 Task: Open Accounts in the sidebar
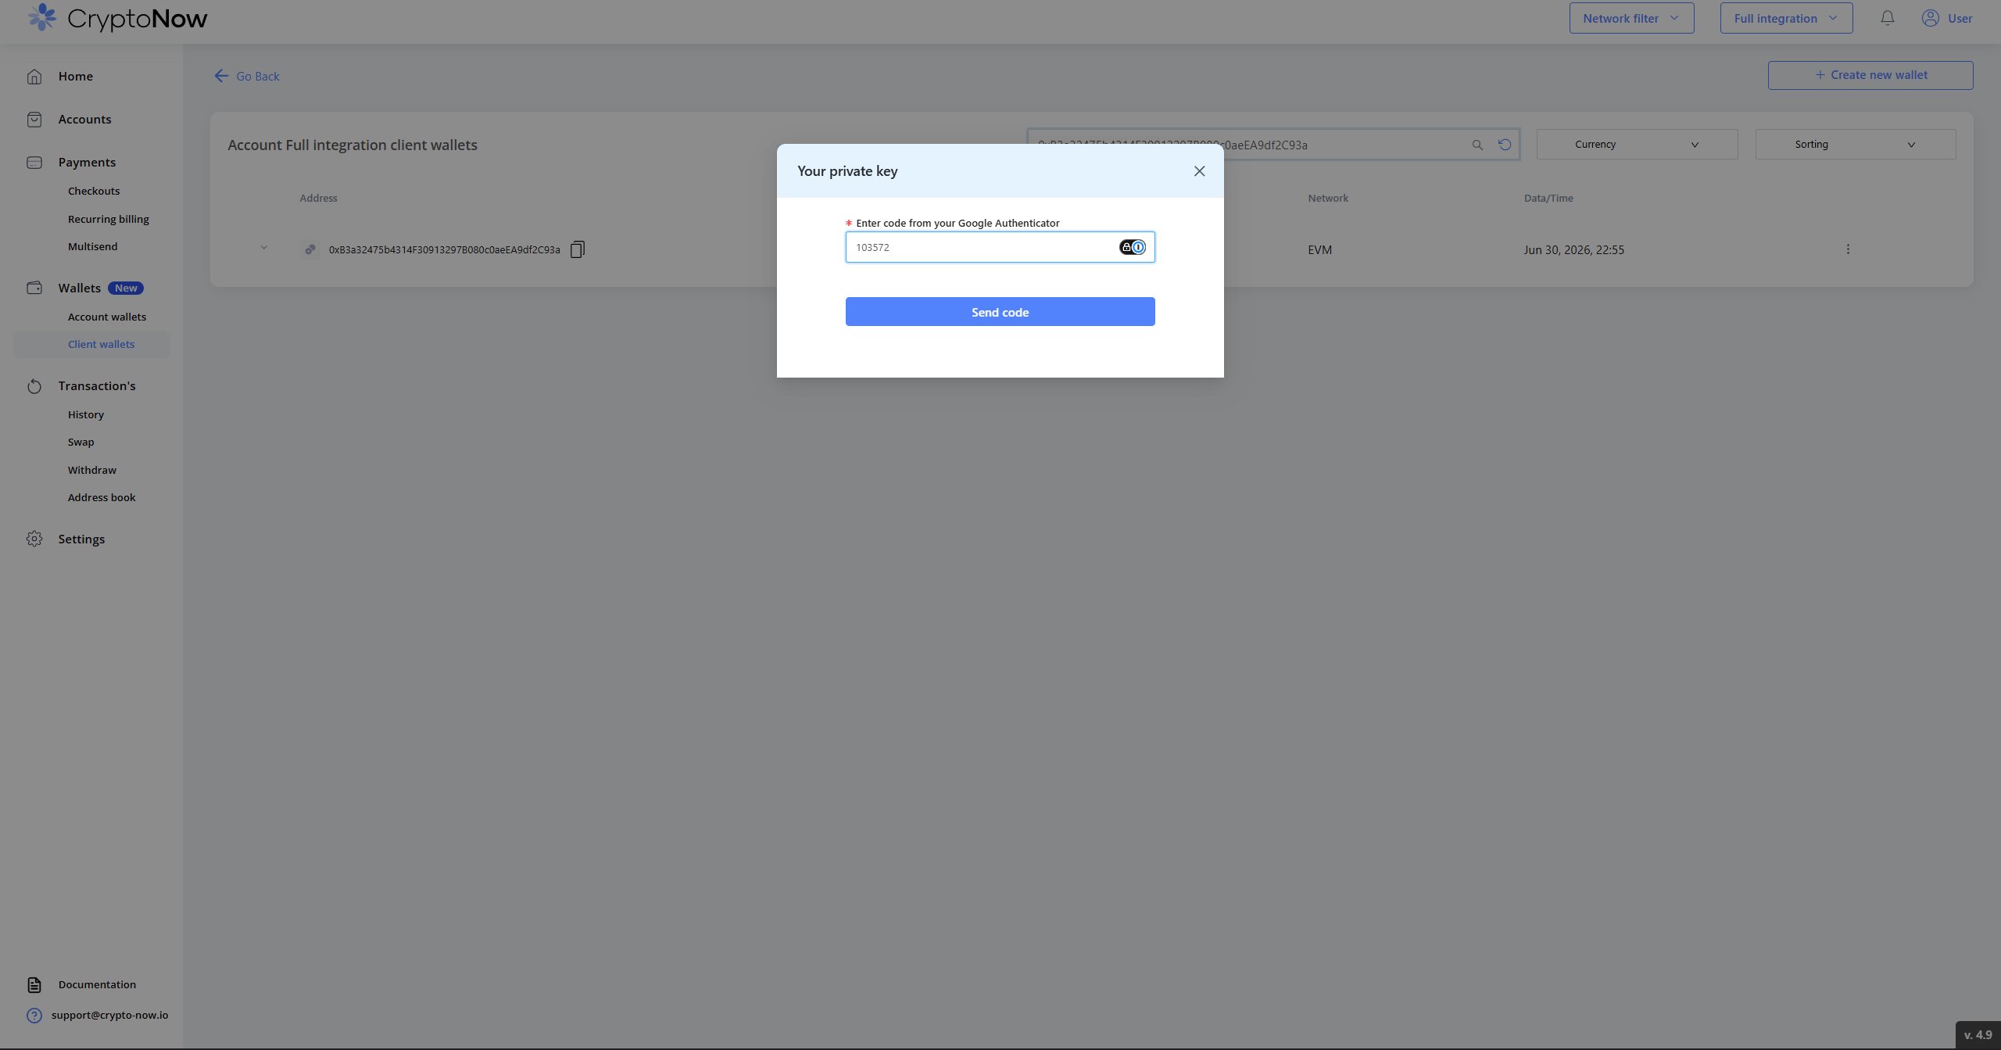coord(84,120)
